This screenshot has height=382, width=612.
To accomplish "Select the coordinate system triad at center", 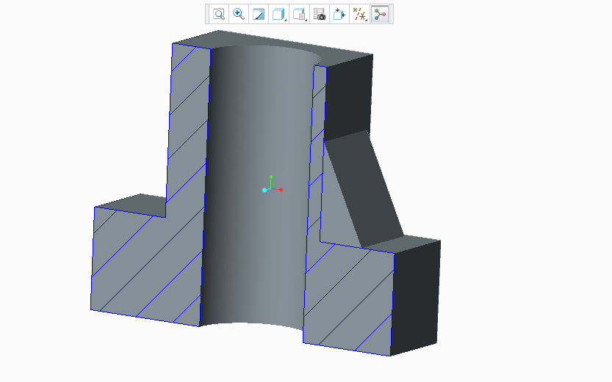I will point(270,188).
